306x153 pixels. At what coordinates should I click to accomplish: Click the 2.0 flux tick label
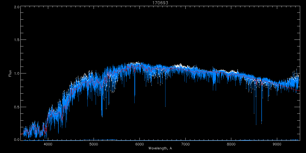17,7
